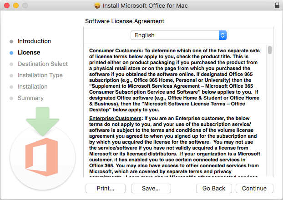Click the Print... button
283x200 pixels.
tap(106, 189)
